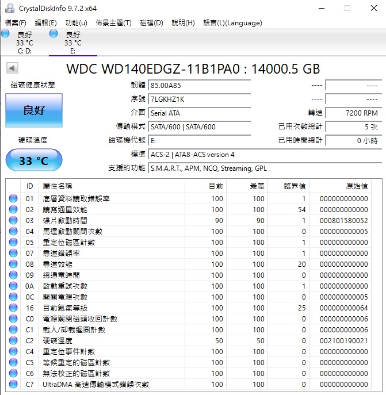Select the 碟片啟動時間 attribute name
This screenshot has width=386, height=395.
(65, 221)
